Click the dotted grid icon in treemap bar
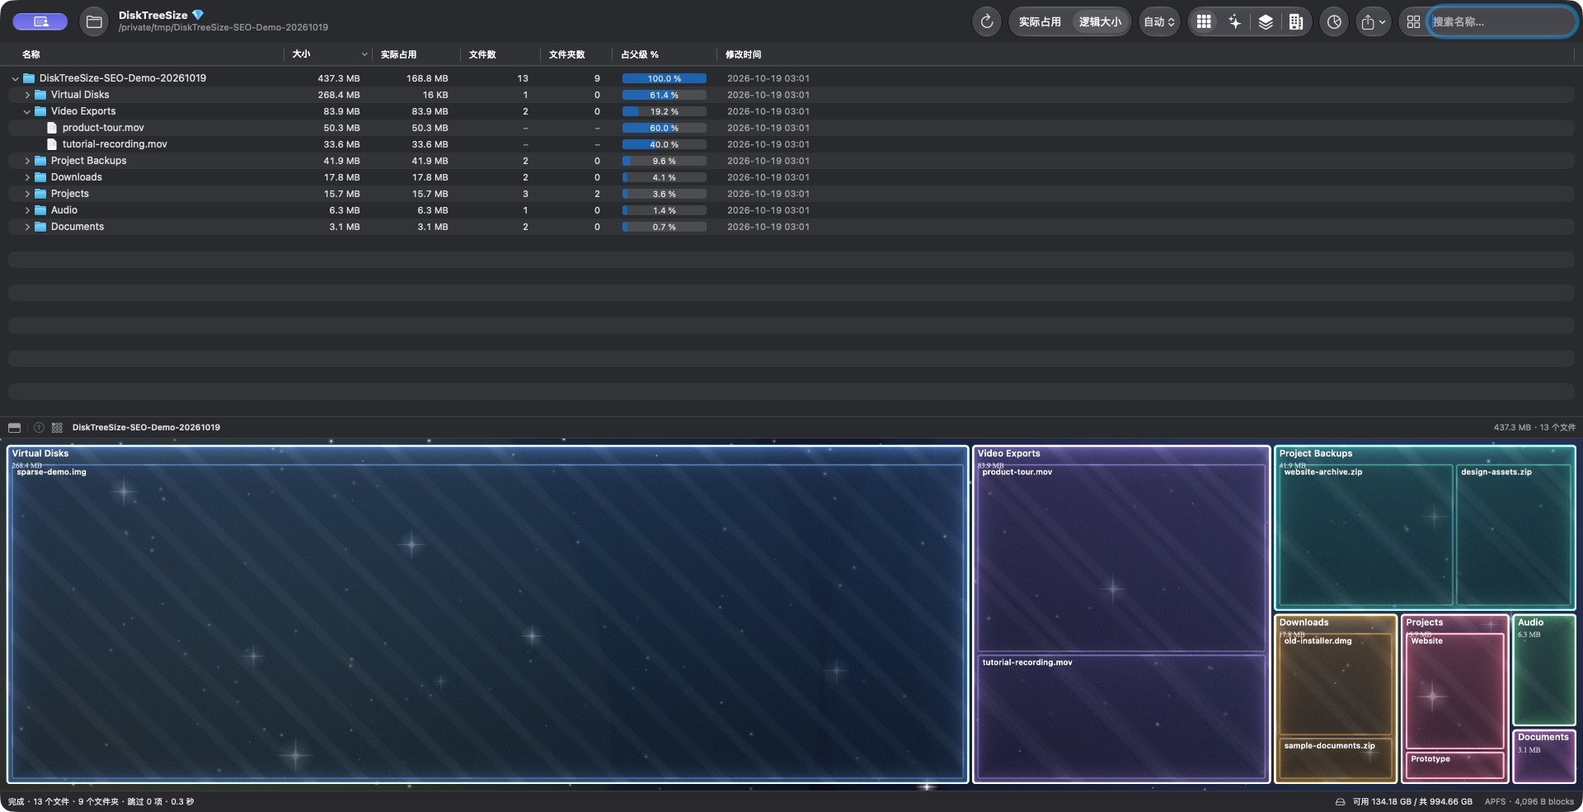 click(x=57, y=428)
